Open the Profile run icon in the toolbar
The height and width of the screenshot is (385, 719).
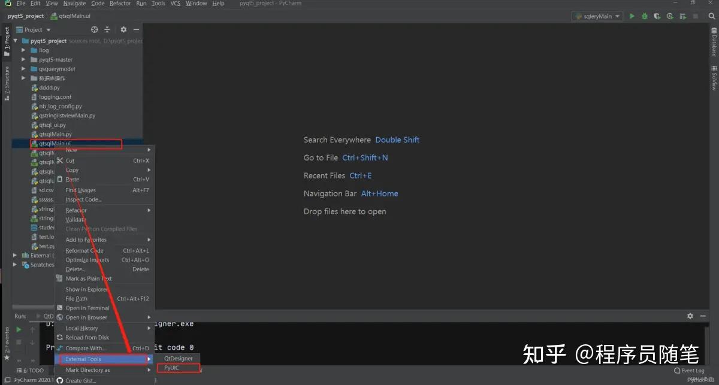point(670,16)
